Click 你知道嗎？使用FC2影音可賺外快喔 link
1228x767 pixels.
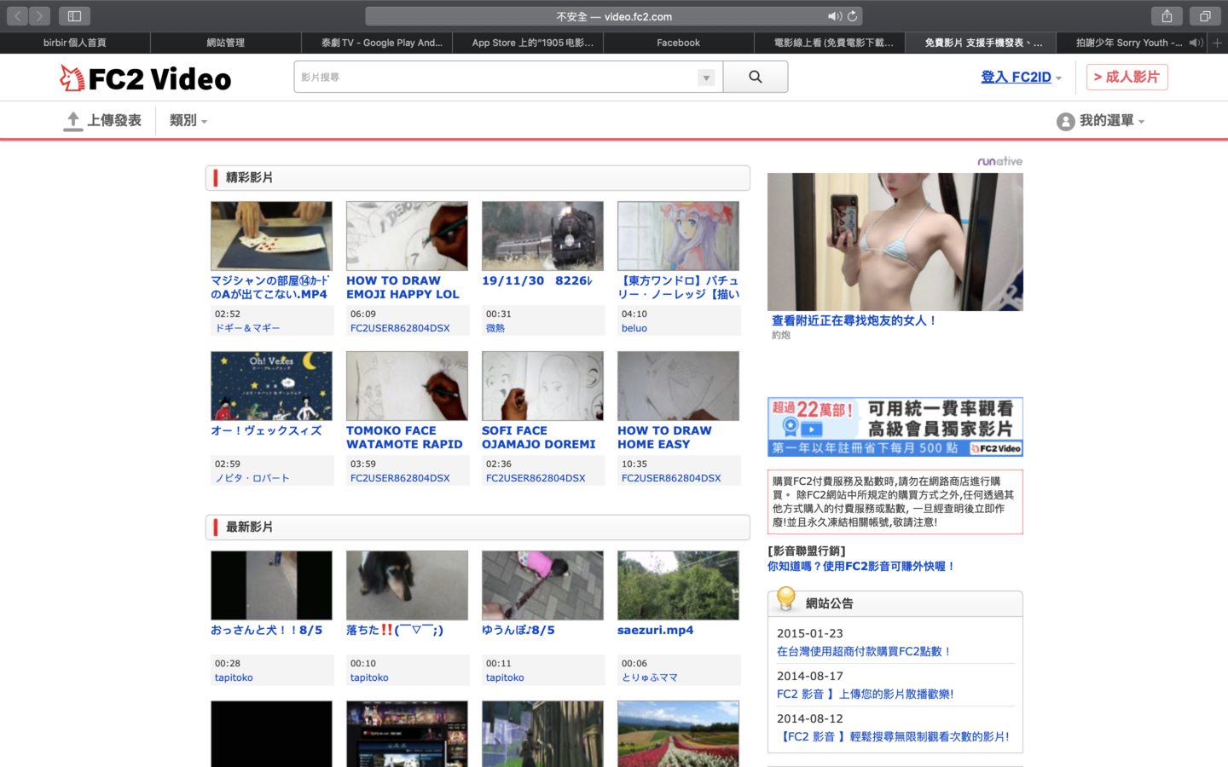tap(861, 566)
